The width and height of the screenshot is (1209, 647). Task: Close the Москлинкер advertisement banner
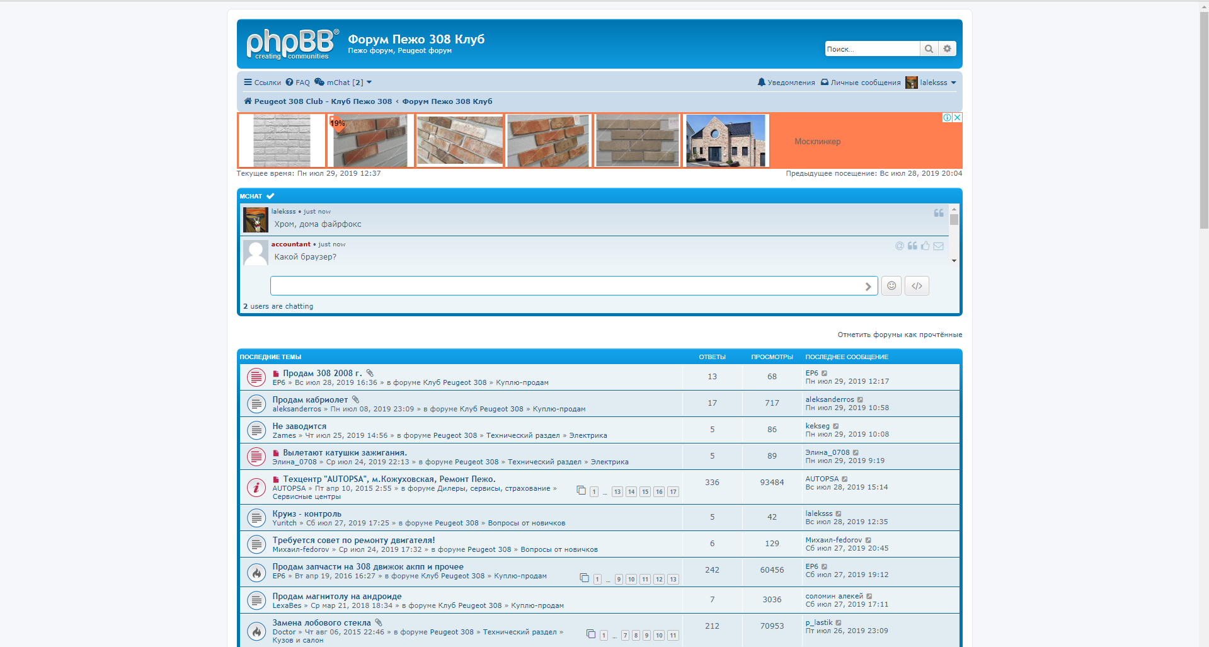tap(957, 118)
